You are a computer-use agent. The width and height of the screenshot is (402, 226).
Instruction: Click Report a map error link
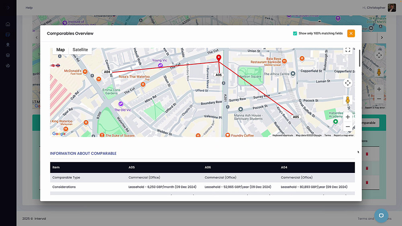[x=343, y=136]
